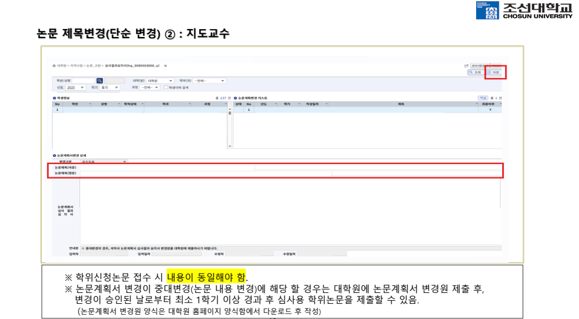Open the 학기 semester dropdown

[110, 88]
